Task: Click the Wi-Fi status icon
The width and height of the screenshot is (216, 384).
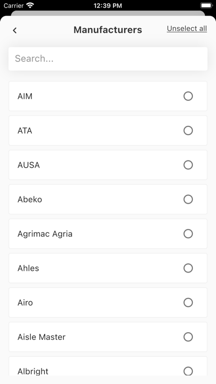Action: 30,6
